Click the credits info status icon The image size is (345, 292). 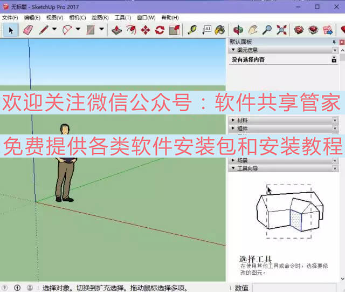pyautogui.click(x=17, y=288)
